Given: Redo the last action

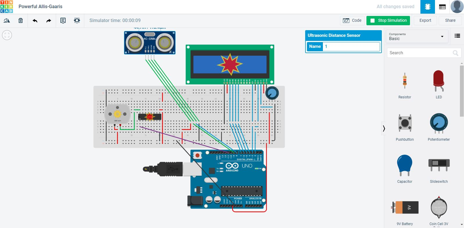Looking at the screenshot, I should tap(49, 21).
